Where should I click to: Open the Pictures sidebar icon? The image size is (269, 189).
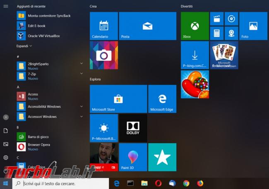click(x=6, y=144)
